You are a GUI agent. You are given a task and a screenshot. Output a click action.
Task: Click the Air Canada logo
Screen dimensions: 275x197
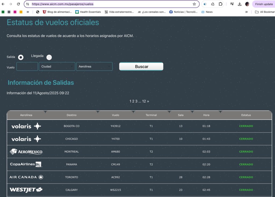[26, 177]
